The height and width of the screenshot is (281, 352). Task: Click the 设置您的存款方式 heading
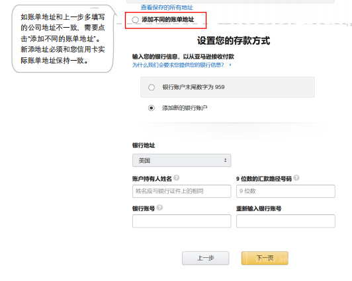coord(234,41)
